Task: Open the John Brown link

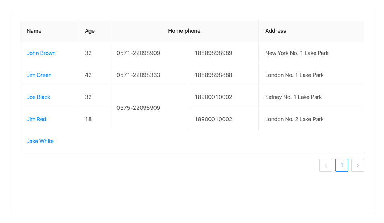Action: coord(41,53)
